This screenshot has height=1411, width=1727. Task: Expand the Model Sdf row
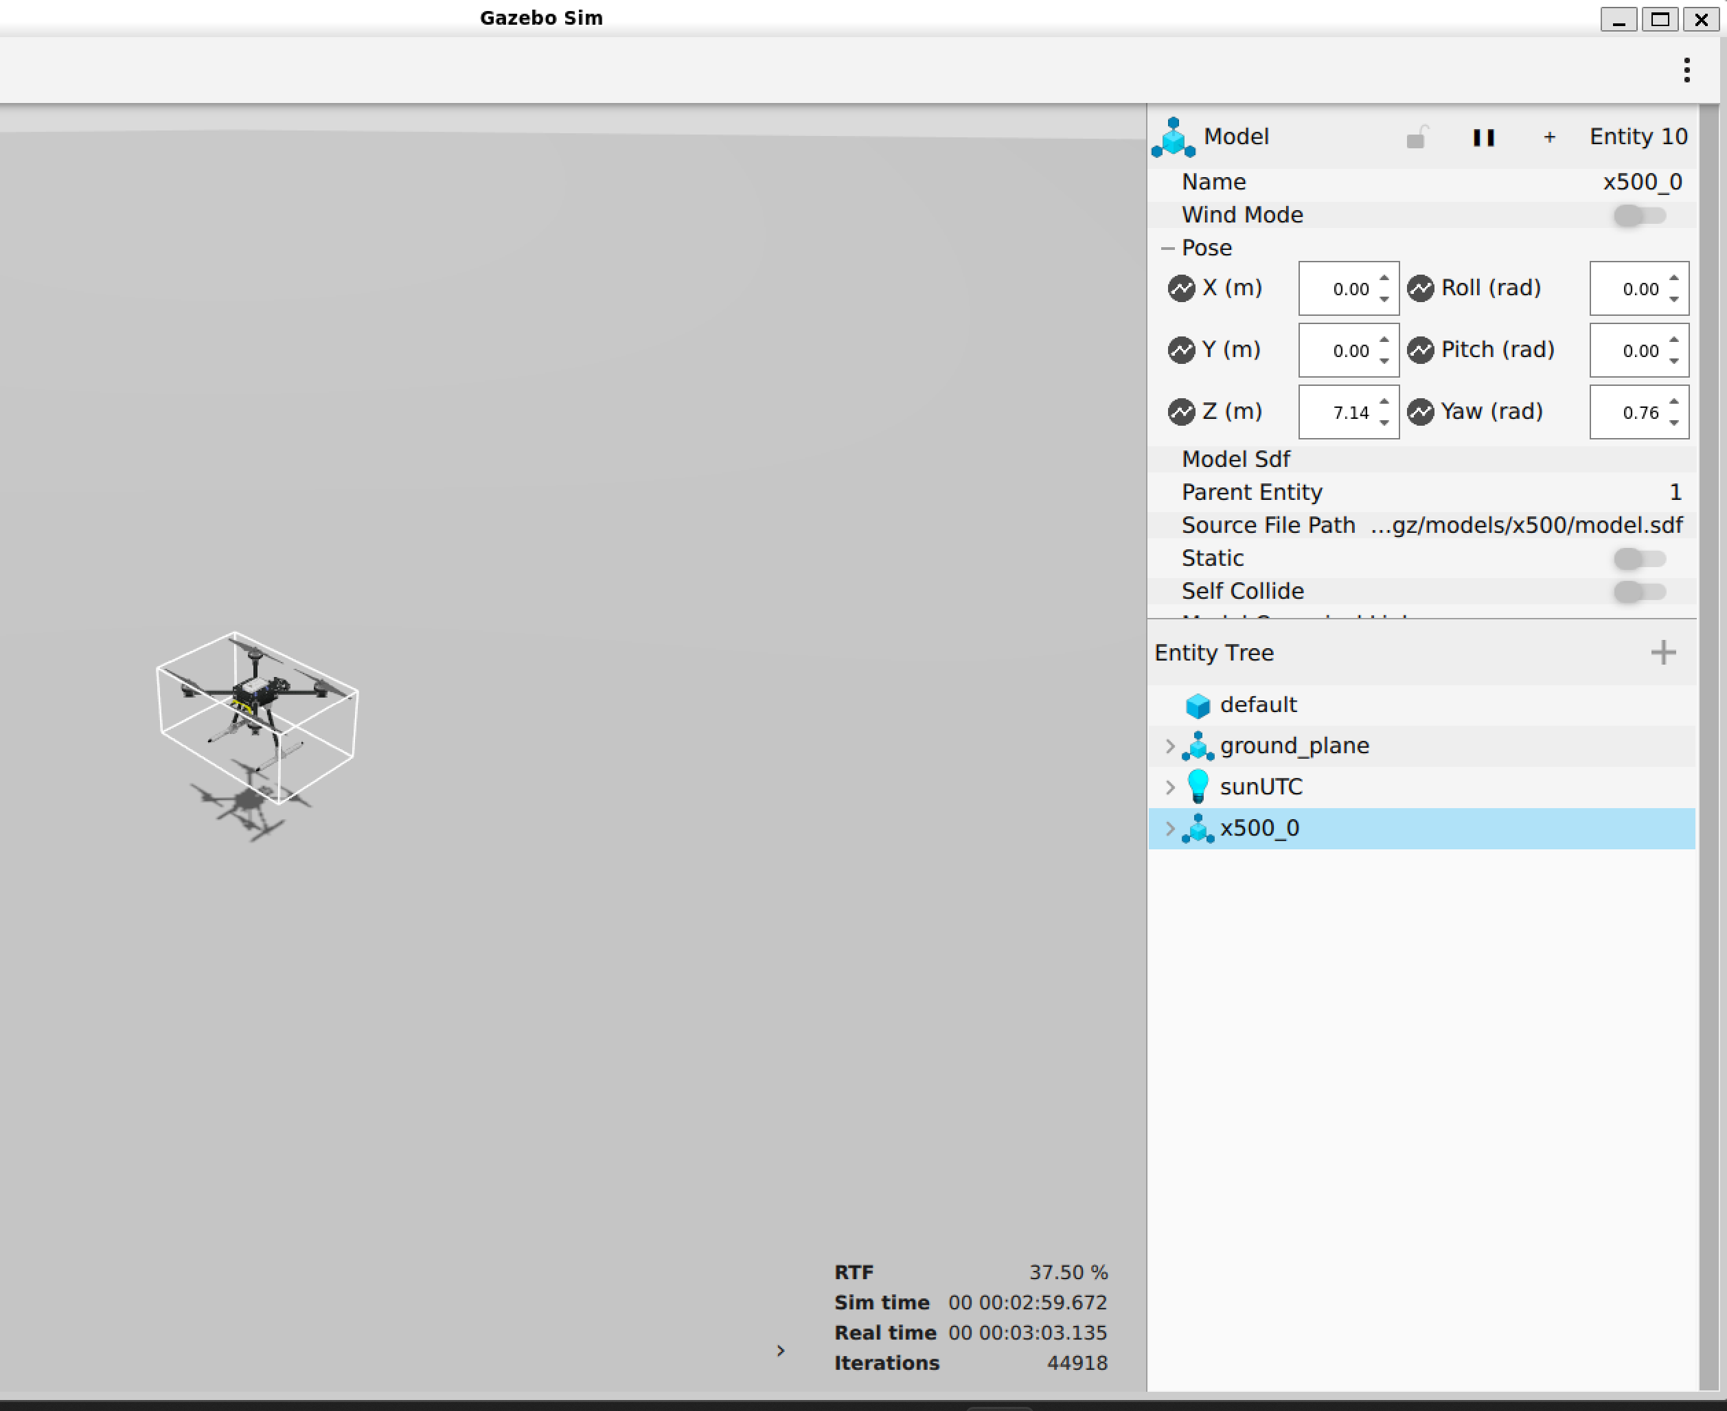coord(1422,459)
